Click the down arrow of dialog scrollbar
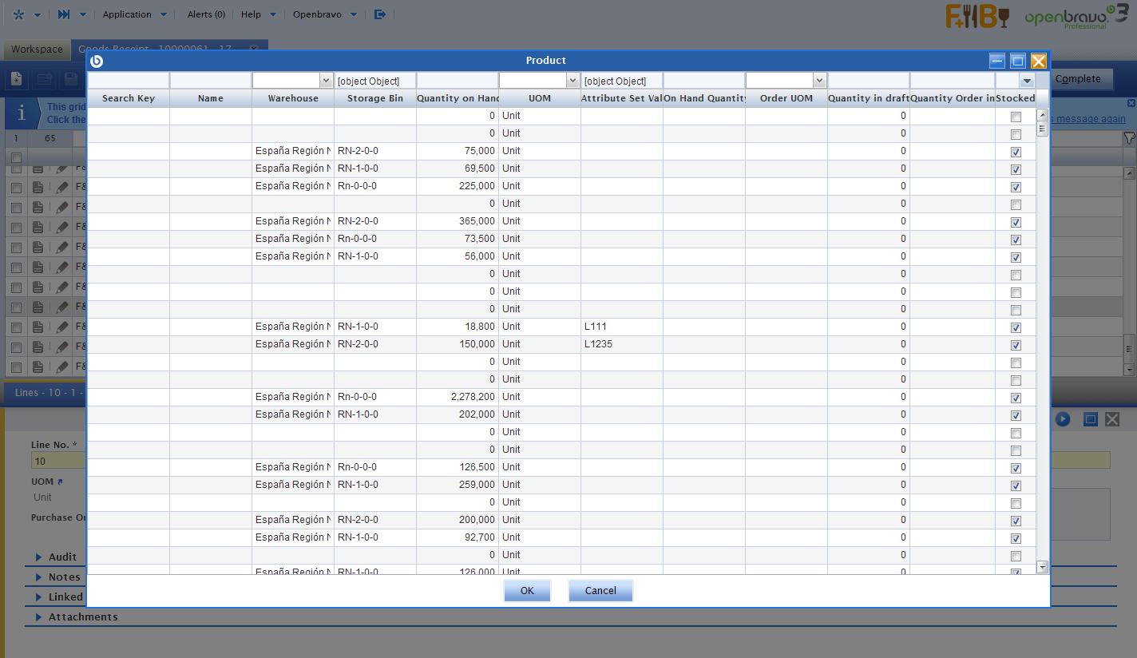This screenshot has height=658, width=1137. pyautogui.click(x=1042, y=566)
